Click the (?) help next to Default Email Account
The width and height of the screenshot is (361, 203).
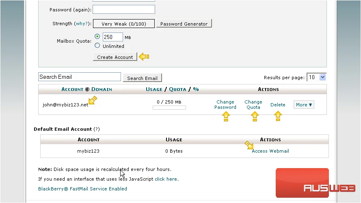(97, 129)
